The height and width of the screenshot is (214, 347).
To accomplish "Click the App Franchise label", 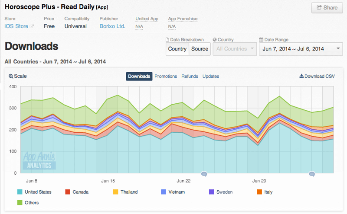I will [x=183, y=19].
